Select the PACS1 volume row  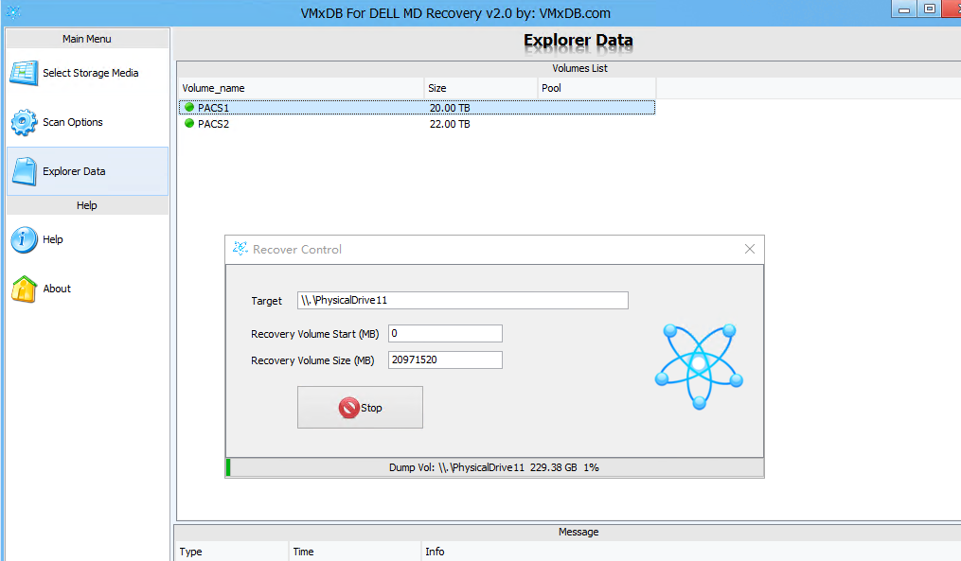(417, 108)
